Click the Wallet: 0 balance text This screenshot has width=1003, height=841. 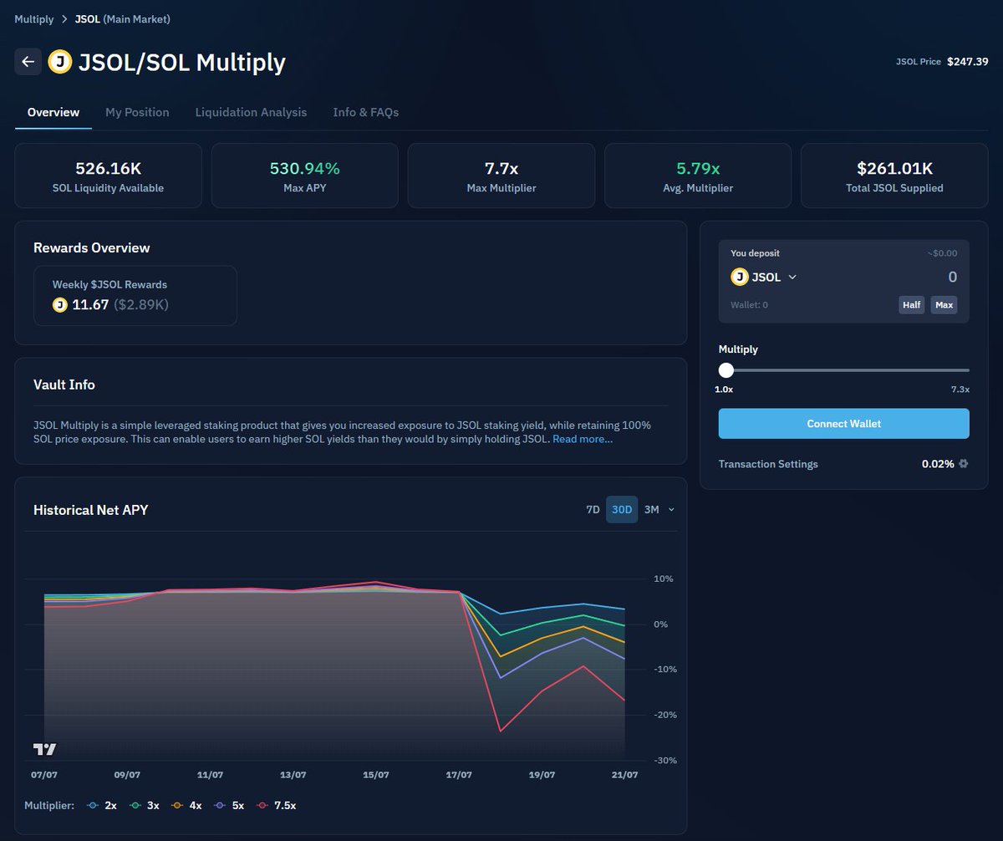click(749, 305)
